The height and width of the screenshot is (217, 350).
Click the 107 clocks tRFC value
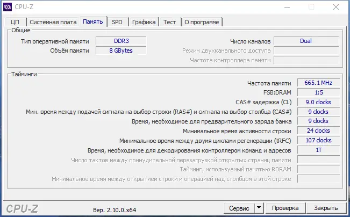click(x=318, y=141)
